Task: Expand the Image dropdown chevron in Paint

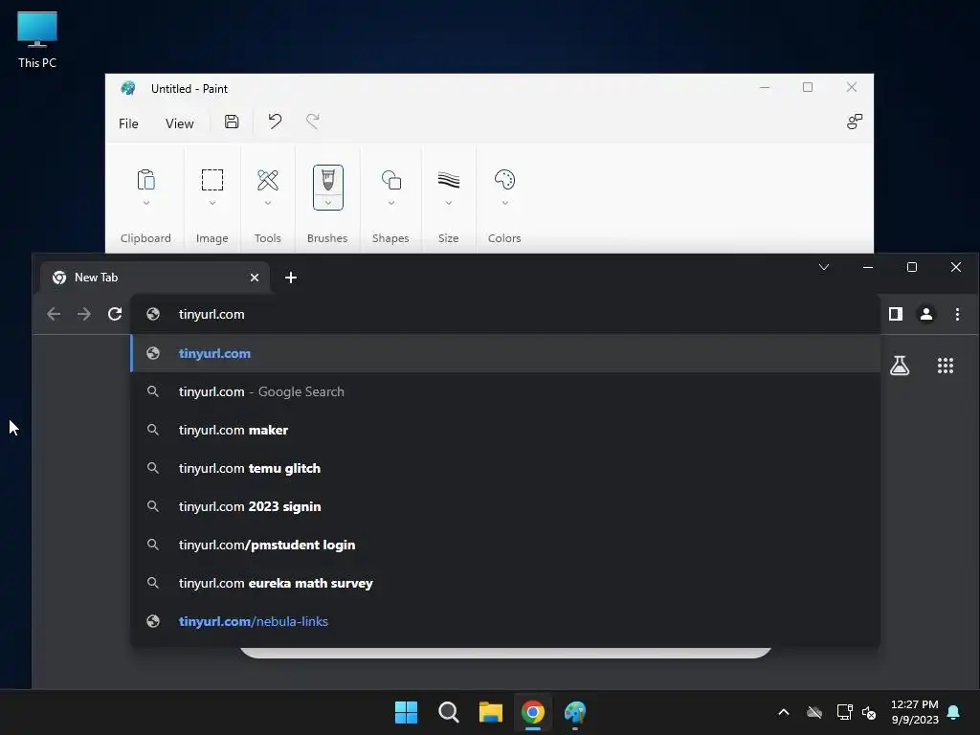Action: [212, 203]
